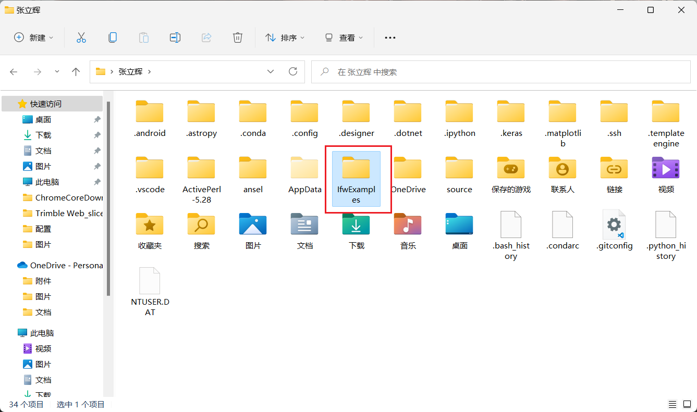Screen dimensions: 697x412
Task: Refresh the current folder view
Action: (293, 72)
